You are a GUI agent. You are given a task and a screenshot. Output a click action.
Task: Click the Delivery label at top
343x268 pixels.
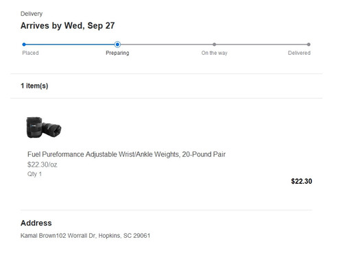[32, 14]
